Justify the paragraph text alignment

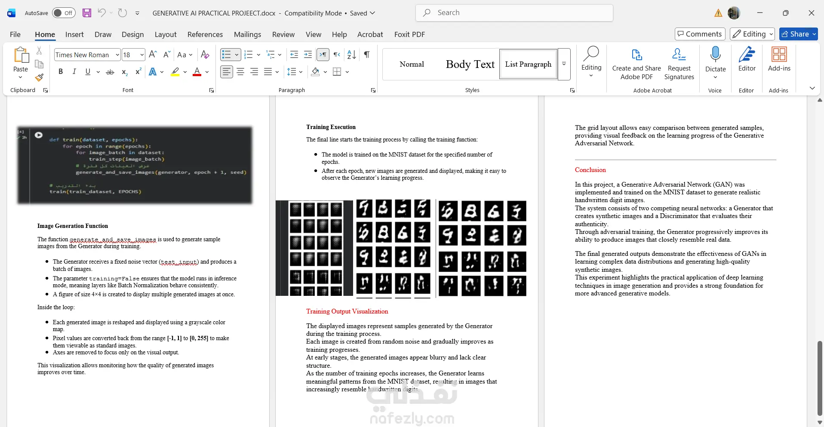click(x=268, y=72)
